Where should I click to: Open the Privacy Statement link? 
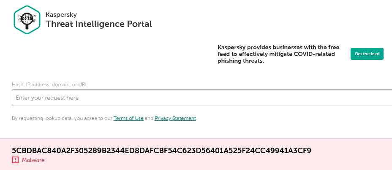(x=175, y=118)
